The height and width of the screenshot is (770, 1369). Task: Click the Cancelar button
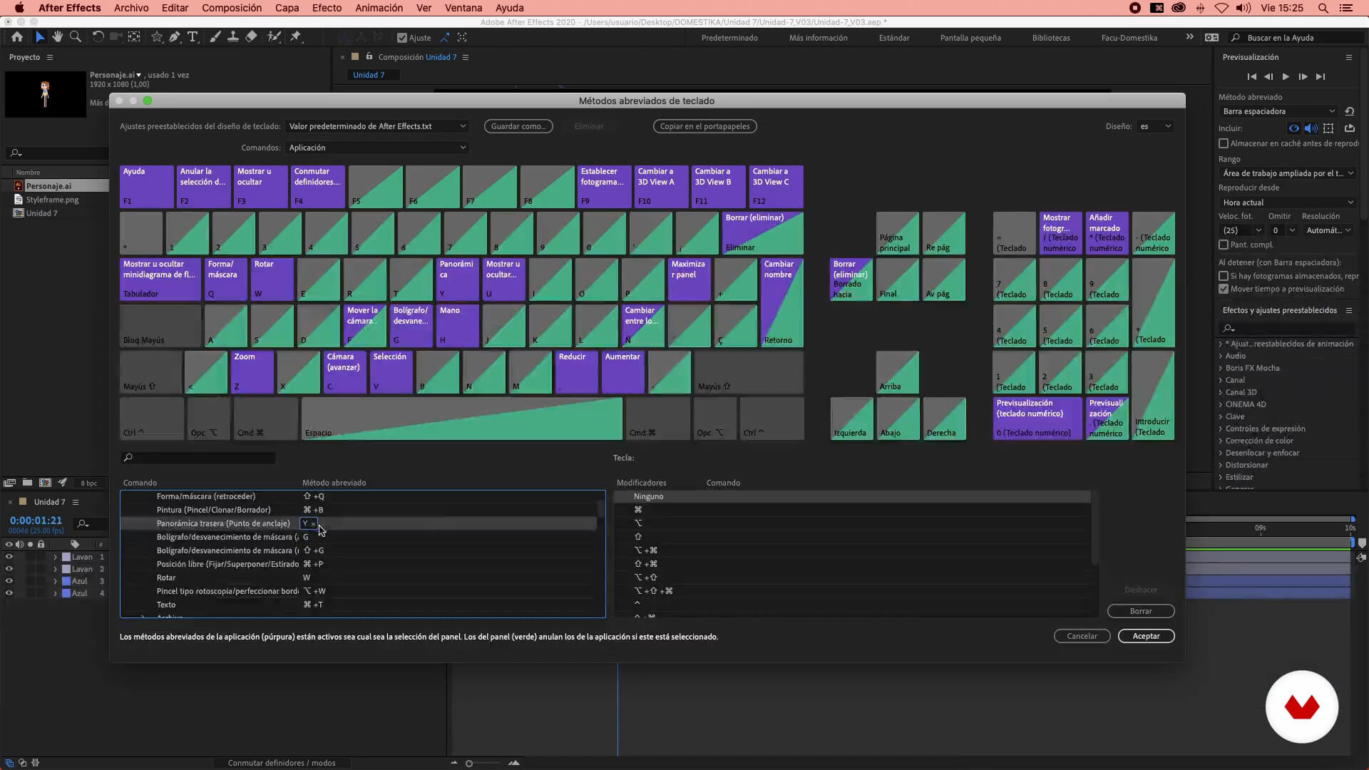pyautogui.click(x=1082, y=636)
